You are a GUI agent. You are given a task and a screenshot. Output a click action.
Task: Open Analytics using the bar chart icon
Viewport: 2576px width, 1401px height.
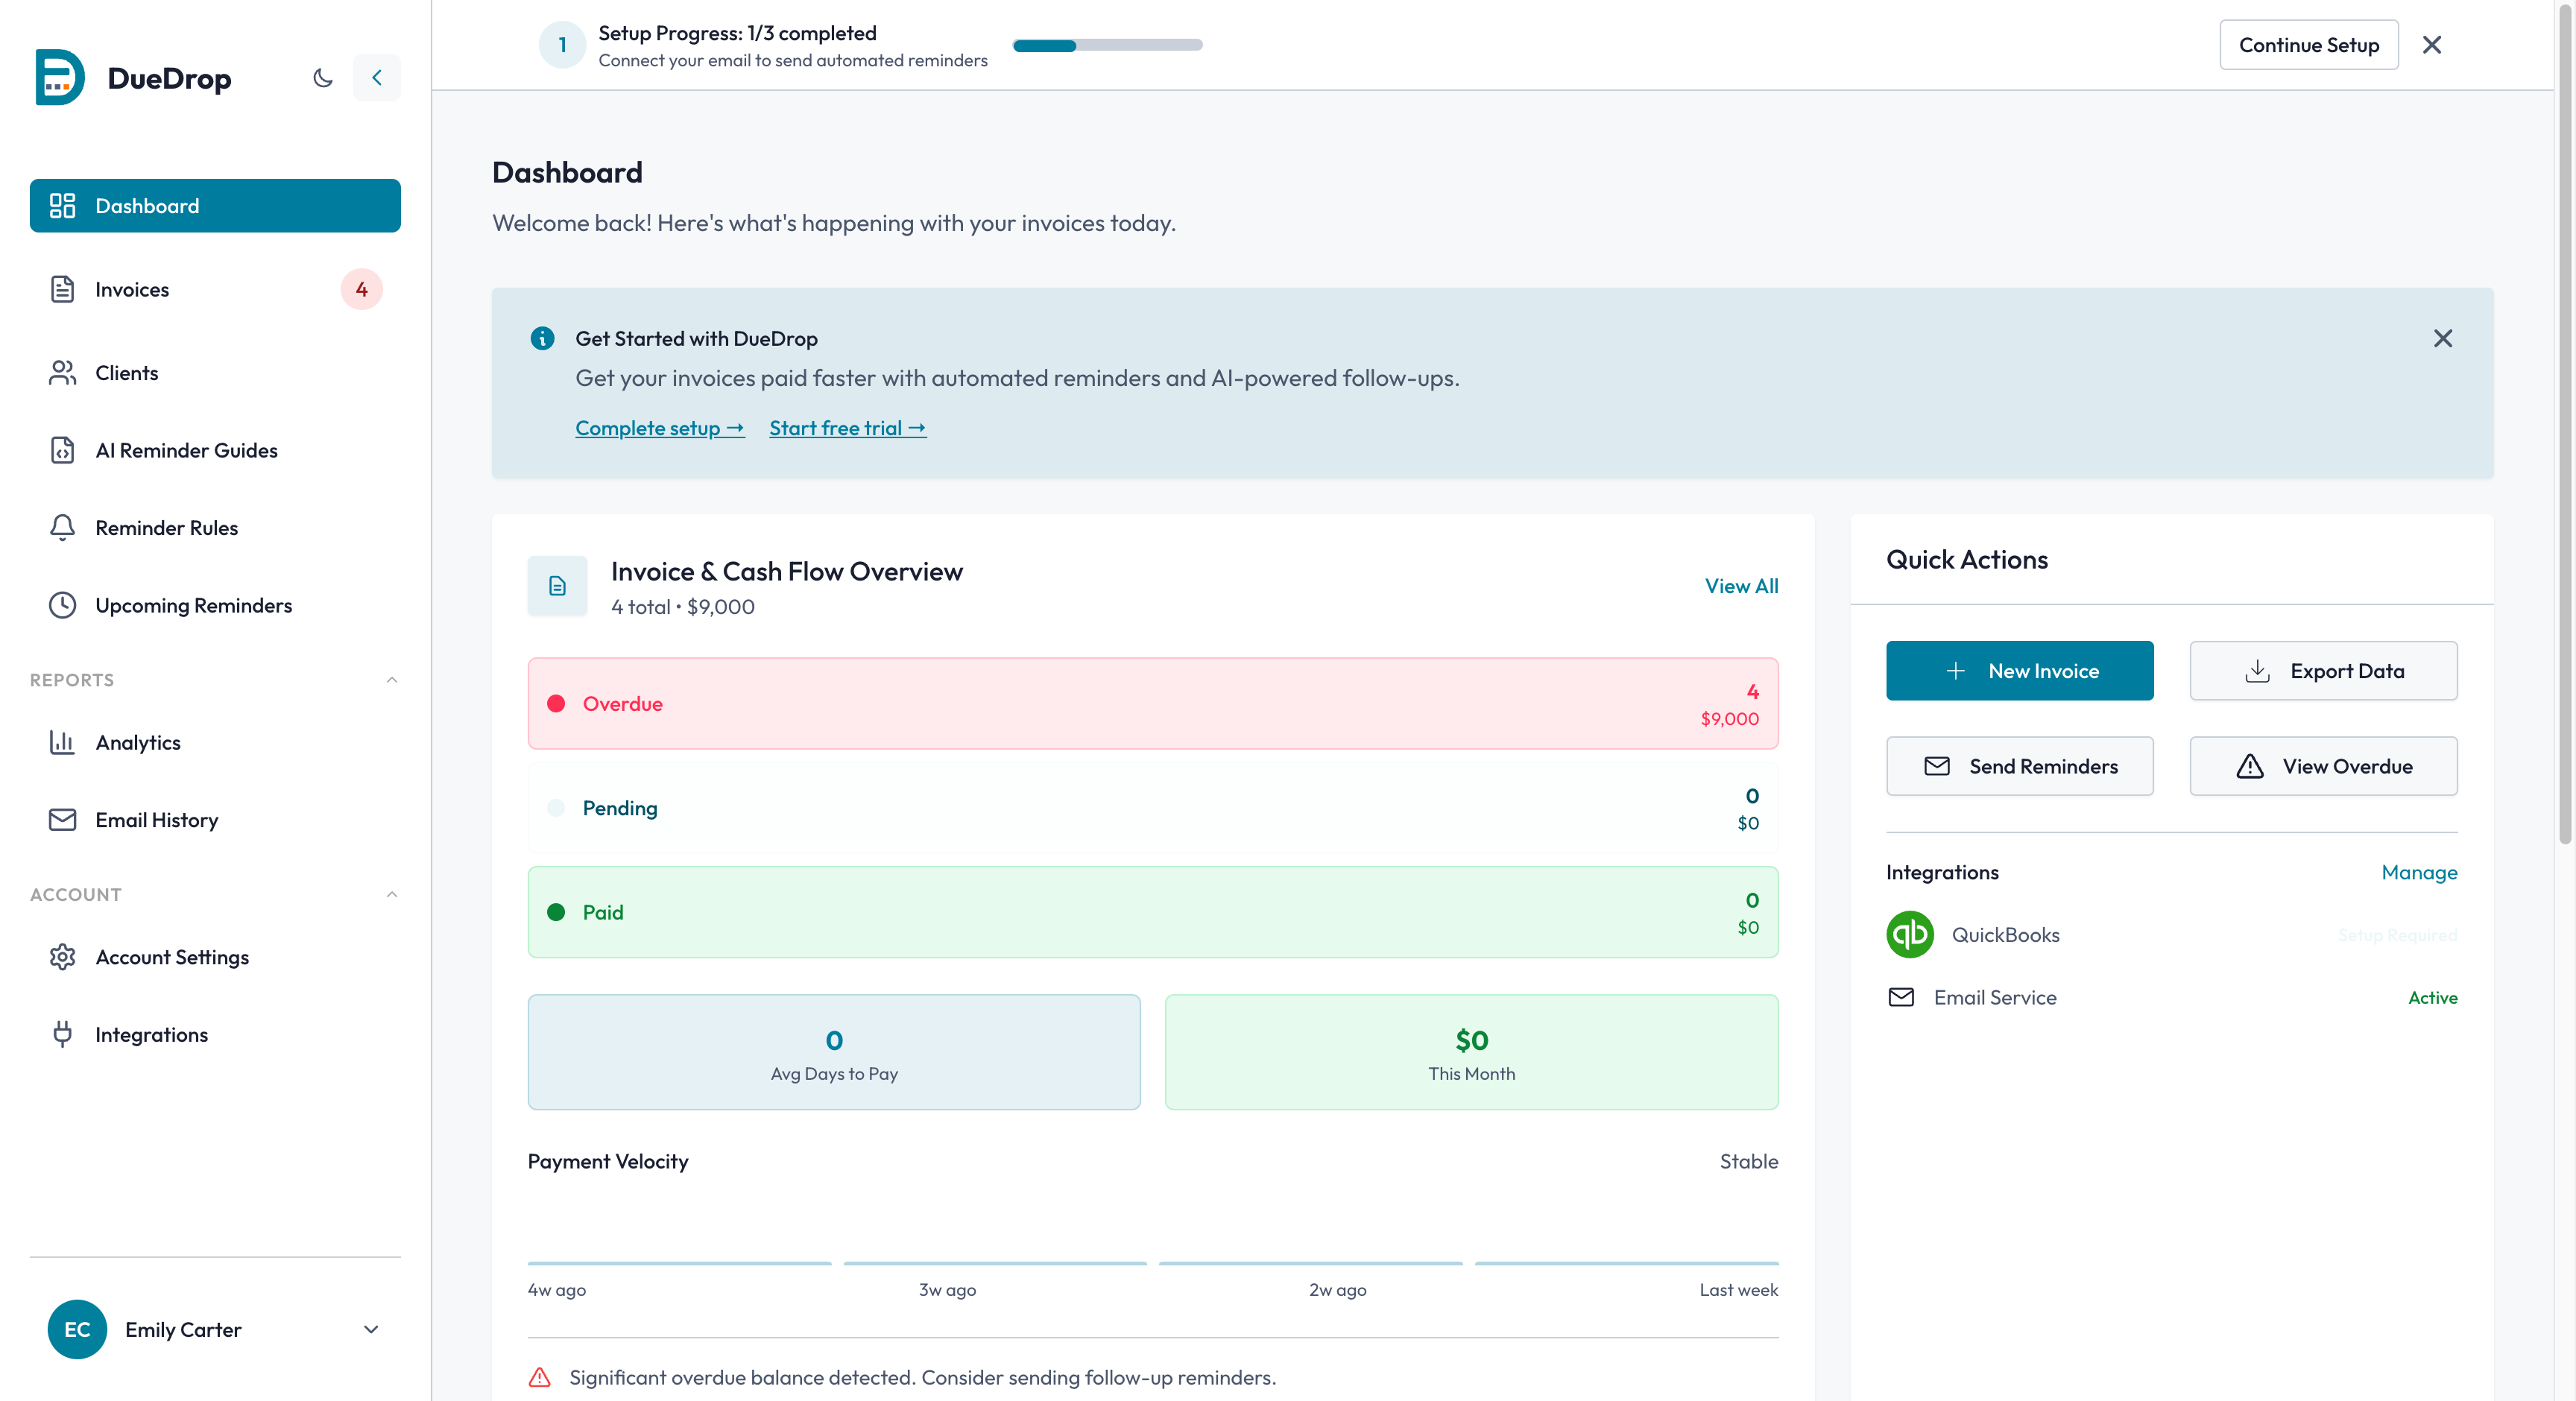[62, 742]
